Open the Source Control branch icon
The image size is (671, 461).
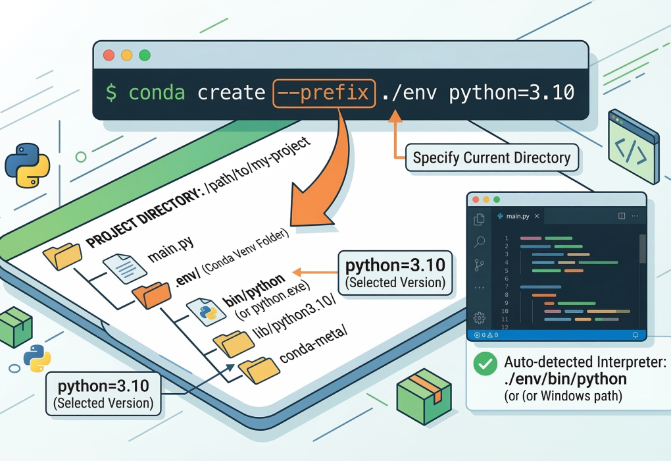coord(480,265)
